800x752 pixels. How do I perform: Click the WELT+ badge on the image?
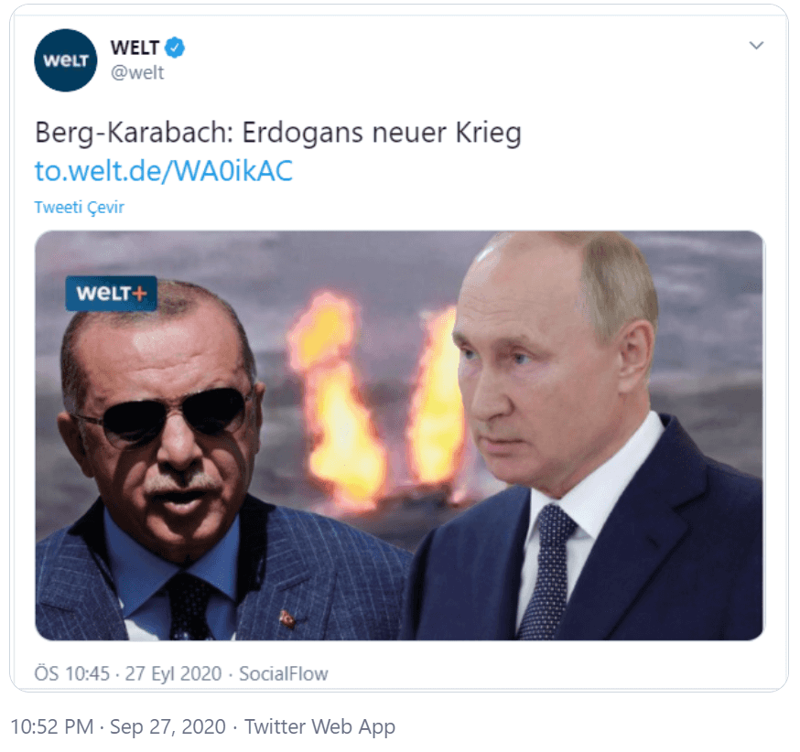pos(112,293)
